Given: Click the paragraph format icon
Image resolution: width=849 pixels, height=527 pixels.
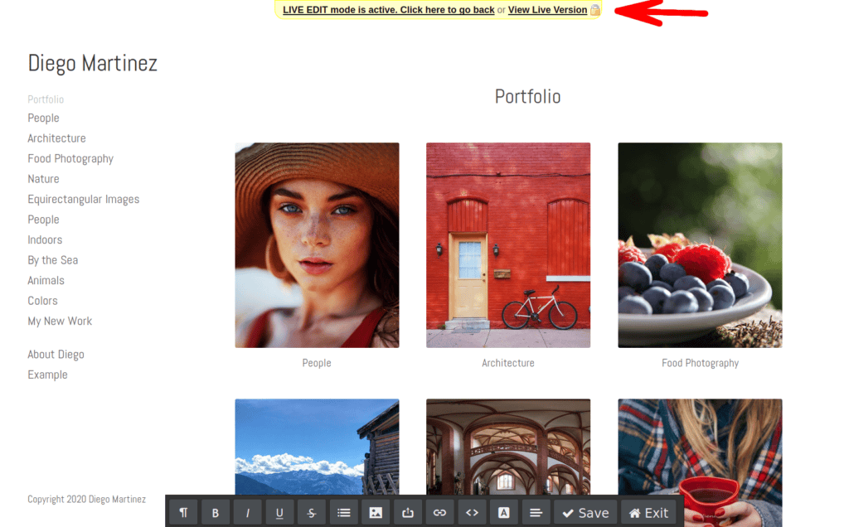Looking at the screenshot, I should pos(183,513).
